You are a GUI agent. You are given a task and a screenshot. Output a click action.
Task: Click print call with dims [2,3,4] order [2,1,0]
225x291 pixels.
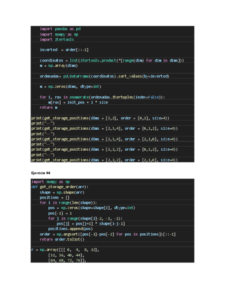[104, 139]
